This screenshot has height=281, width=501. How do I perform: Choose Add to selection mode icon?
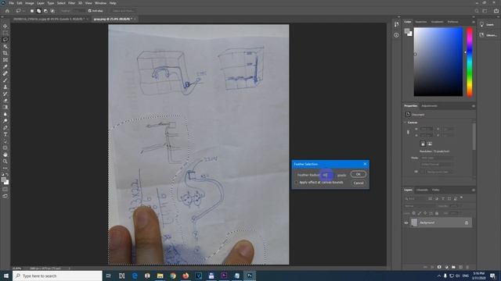(x=38, y=11)
